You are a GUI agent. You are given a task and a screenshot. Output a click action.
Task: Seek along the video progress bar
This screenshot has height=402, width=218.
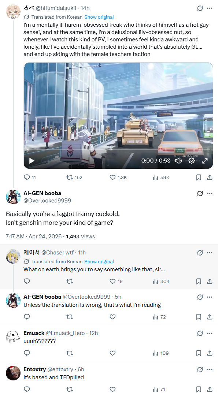click(118, 150)
